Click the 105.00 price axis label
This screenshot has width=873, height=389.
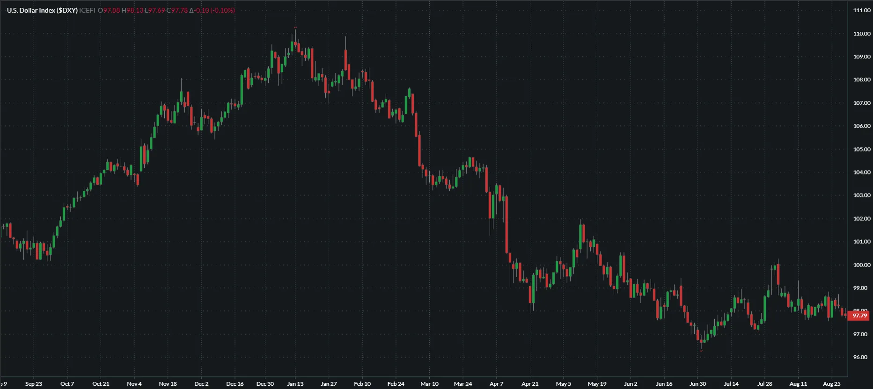861,150
